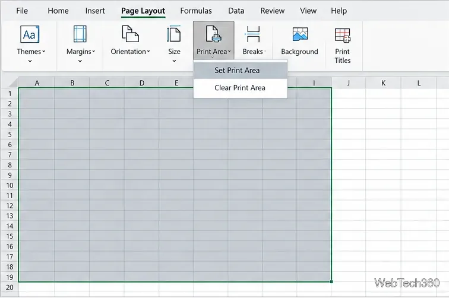Switch to the Insert tab
The image size is (449, 298).
95,11
